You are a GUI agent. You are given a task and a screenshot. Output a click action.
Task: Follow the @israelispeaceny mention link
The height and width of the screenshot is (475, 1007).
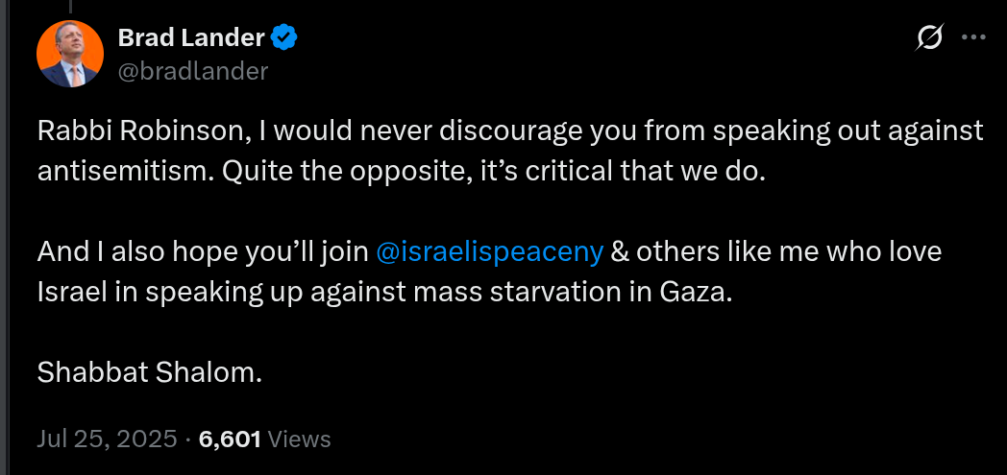point(490,251)
